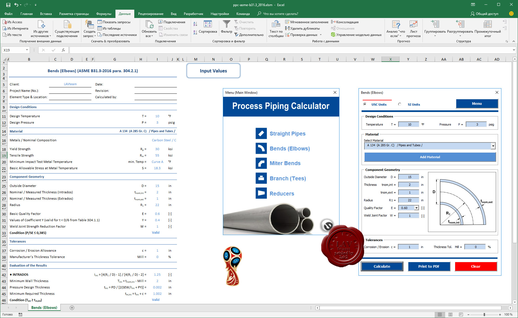
Task: Click the Calculate button
Action: (x=382, y=266)
